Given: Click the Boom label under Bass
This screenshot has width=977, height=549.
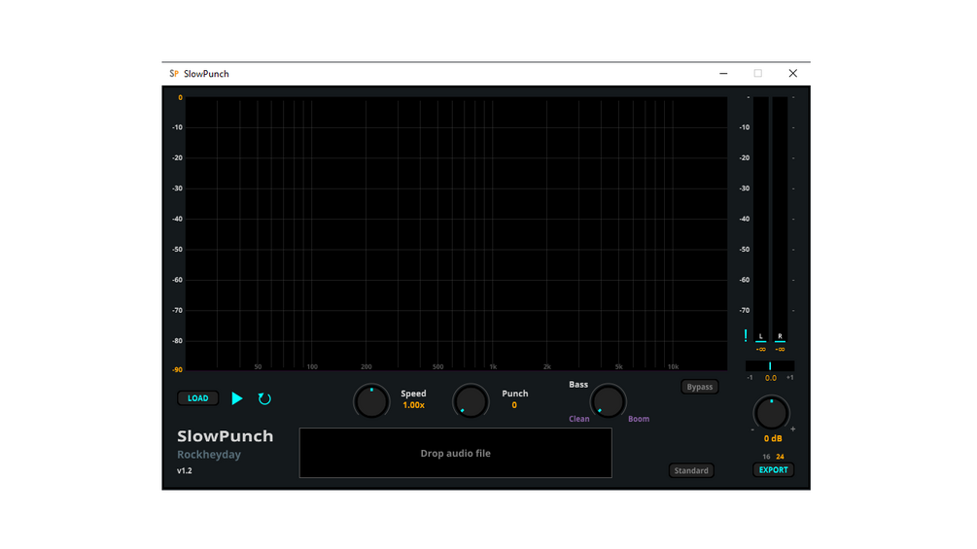Looking at the screenshot, I should 639,419.
